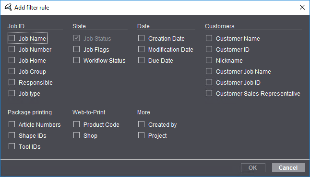Tick the Created by checkbox

click(141, 124)
